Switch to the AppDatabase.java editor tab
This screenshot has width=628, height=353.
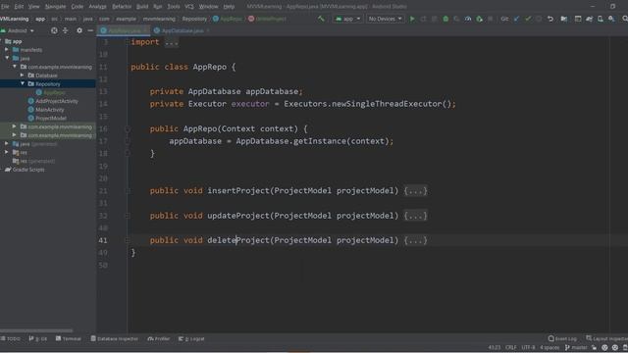(183, 30)
